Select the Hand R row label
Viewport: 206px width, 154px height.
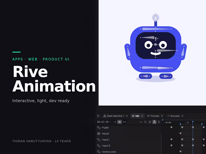click(106, 146)
